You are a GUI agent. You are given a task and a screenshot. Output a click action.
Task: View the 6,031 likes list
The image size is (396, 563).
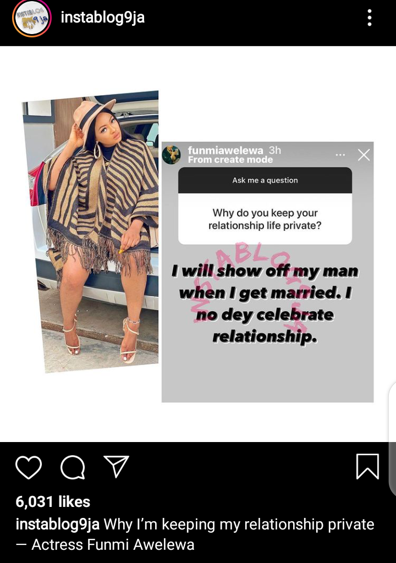click(53, 501)
